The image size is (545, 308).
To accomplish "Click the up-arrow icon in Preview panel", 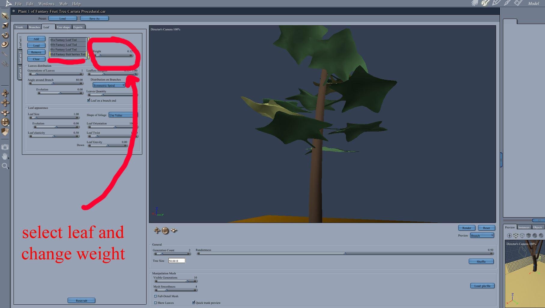I will (509, 236).
